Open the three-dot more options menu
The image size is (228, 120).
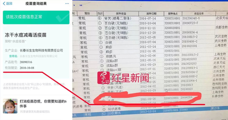(67, 4)
